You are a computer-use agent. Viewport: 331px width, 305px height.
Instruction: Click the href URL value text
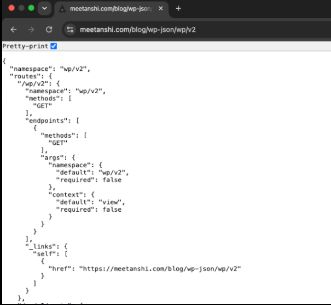coord(160,269)
